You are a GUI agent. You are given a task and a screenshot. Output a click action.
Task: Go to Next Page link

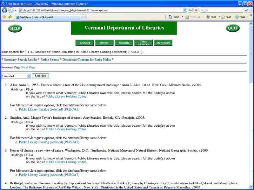click(28, 67)
